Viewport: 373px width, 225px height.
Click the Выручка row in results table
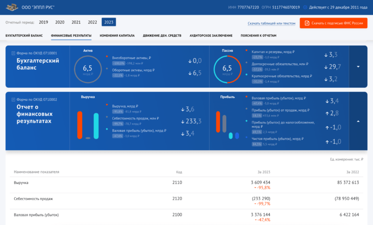21,183
